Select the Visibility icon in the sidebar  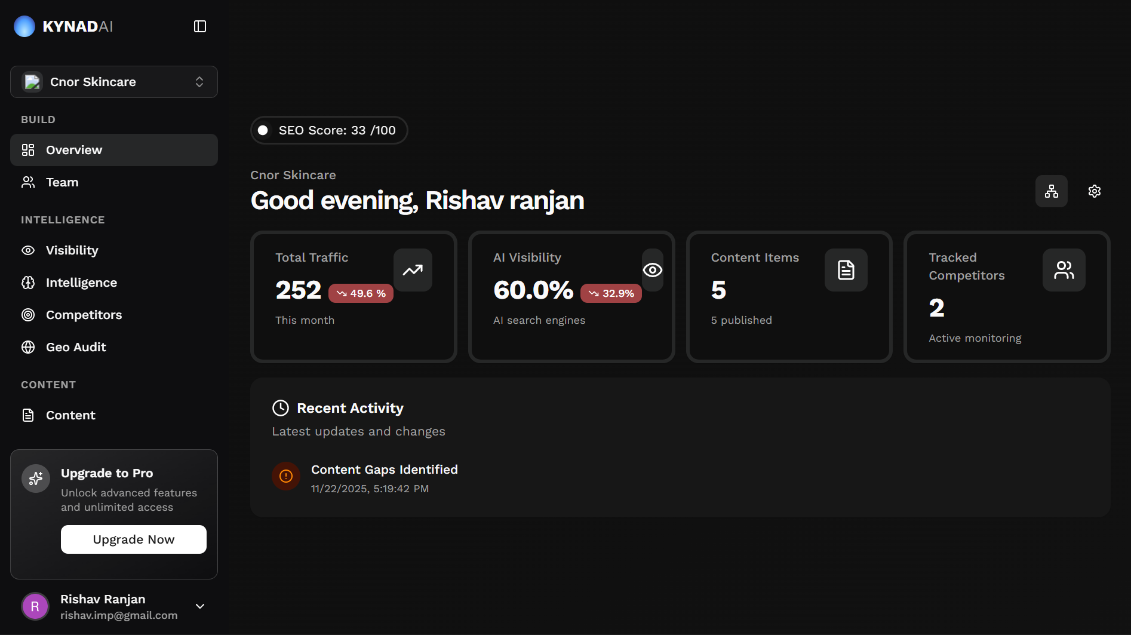(28, 250)
